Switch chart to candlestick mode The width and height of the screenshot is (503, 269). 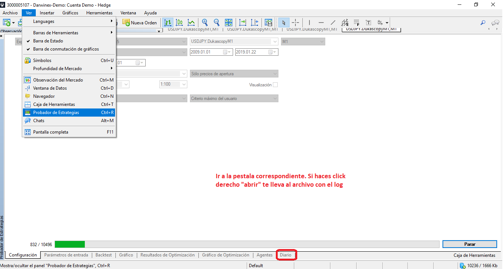tap(180, 23)
